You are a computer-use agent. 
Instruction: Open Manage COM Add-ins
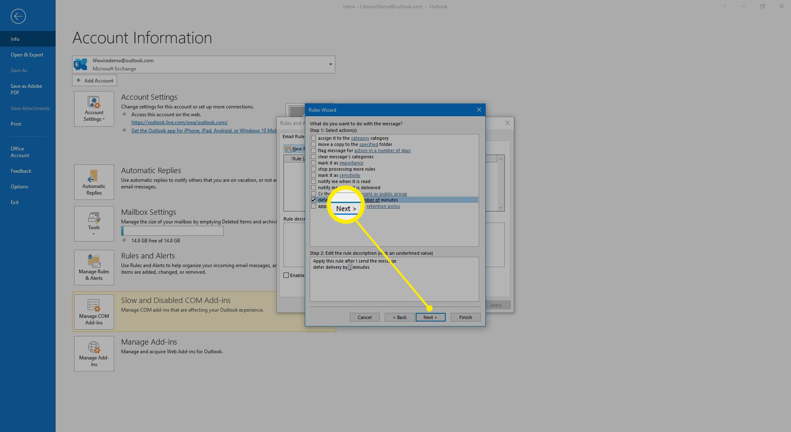click(x=94, y=312)
